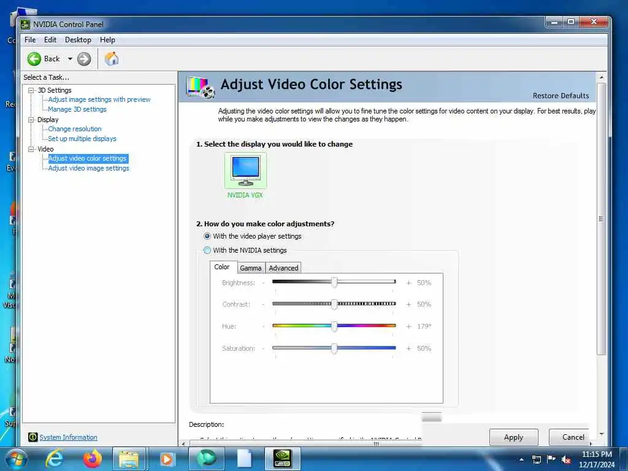Select the NVIDIA VGX display monitor

click(245, 170)
